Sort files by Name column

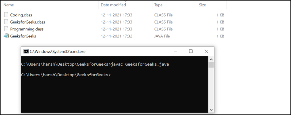coord(9,5)
